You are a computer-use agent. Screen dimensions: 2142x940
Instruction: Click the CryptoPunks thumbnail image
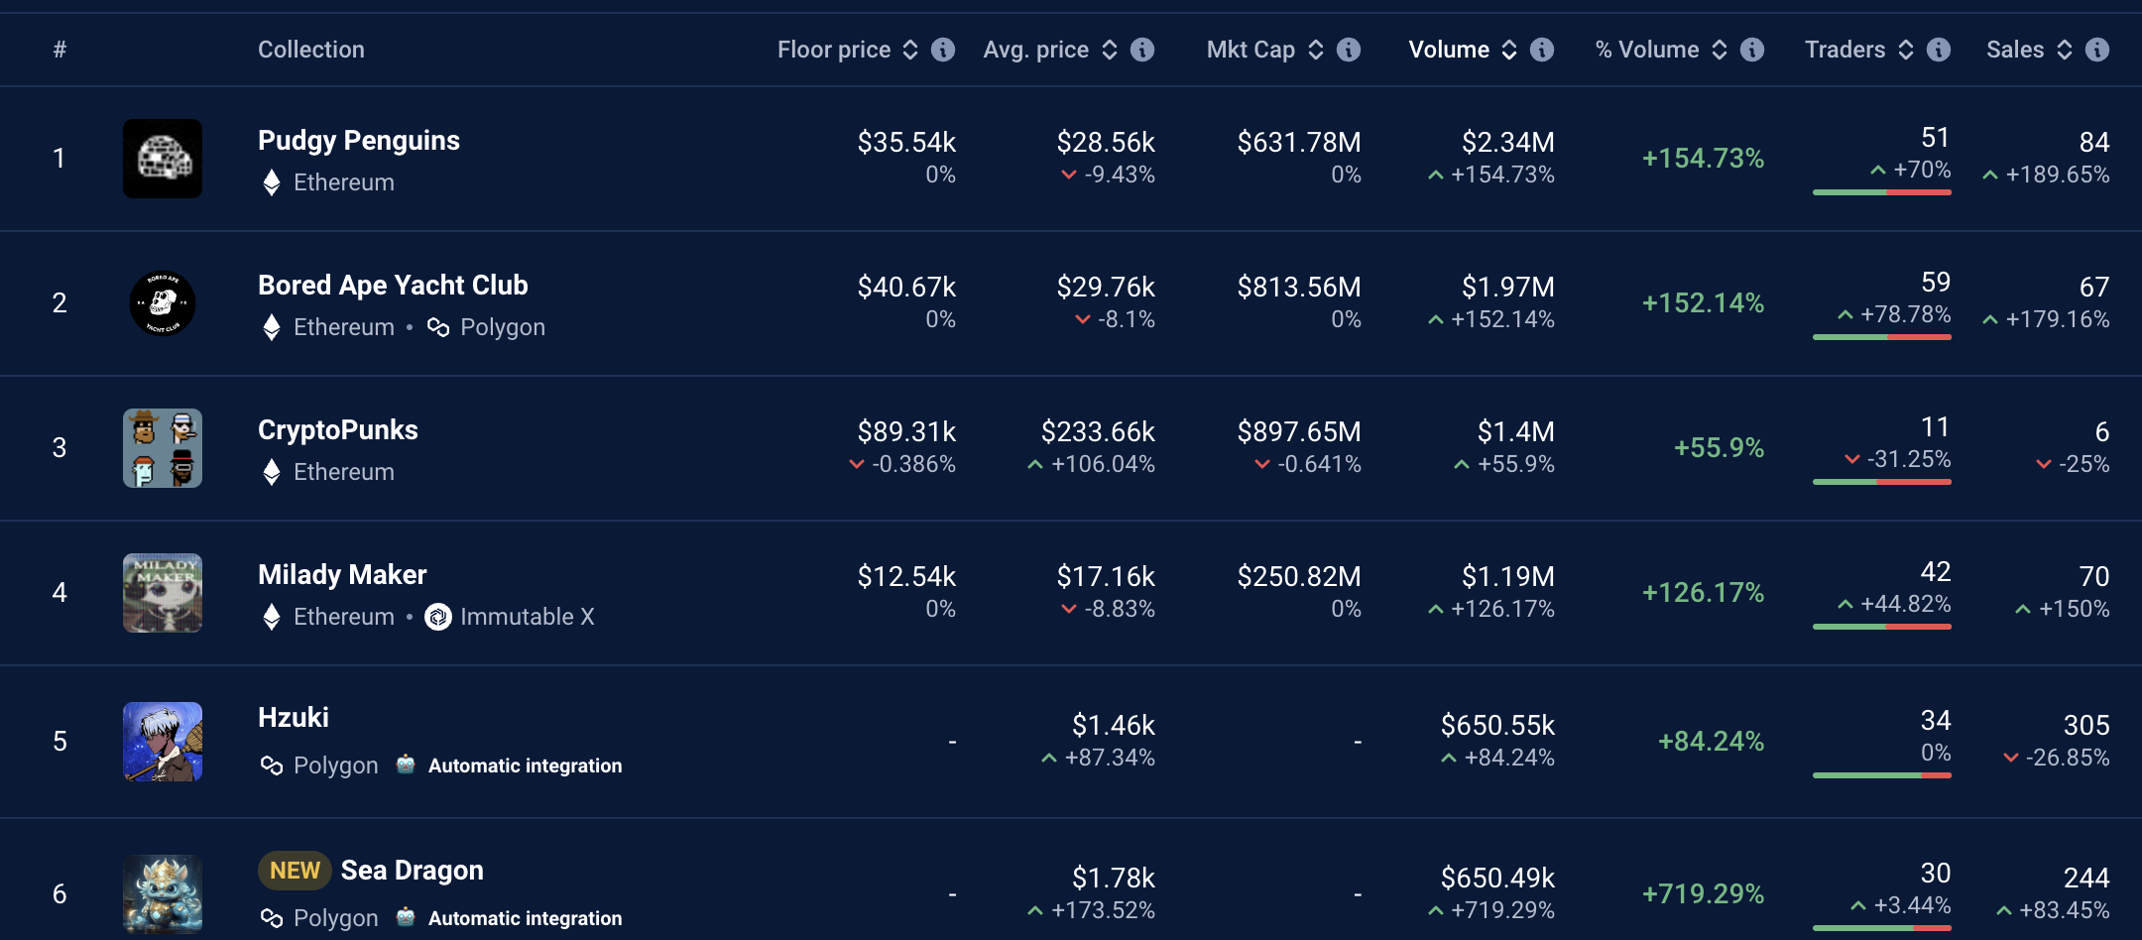[163, 448]
